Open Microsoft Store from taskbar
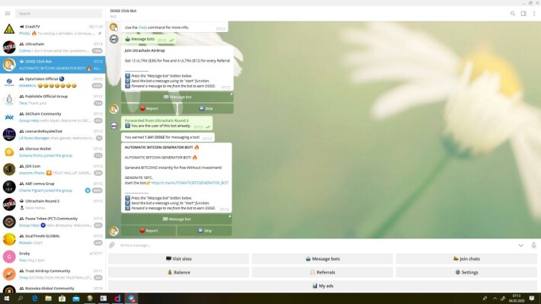 [62, 299]
